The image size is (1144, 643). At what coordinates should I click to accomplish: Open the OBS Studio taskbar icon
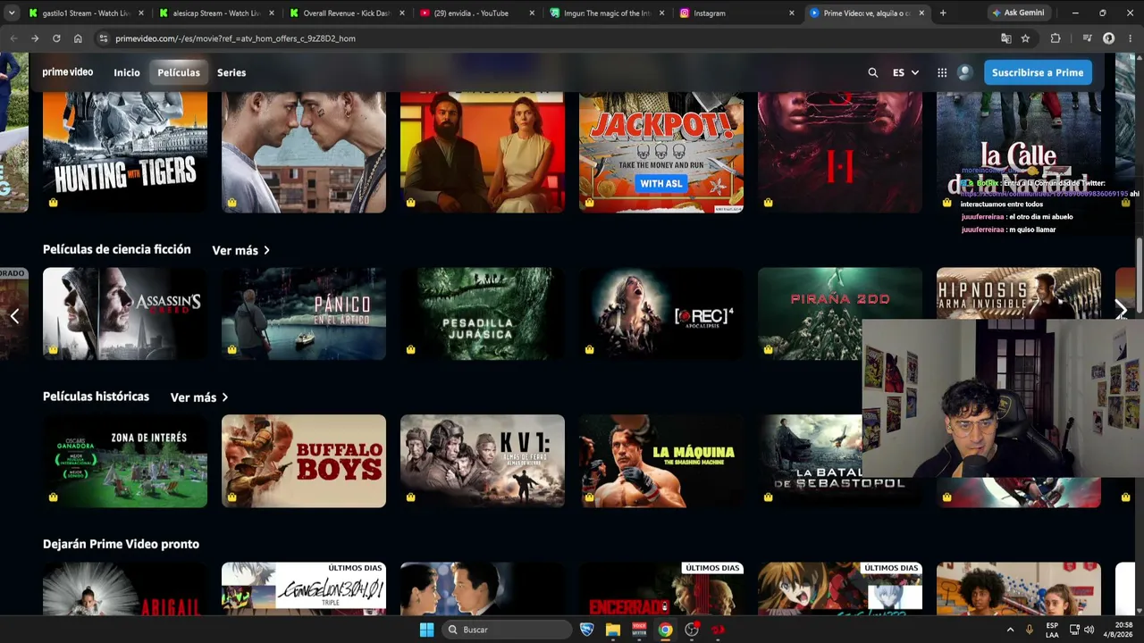click(x=692, y=630)
